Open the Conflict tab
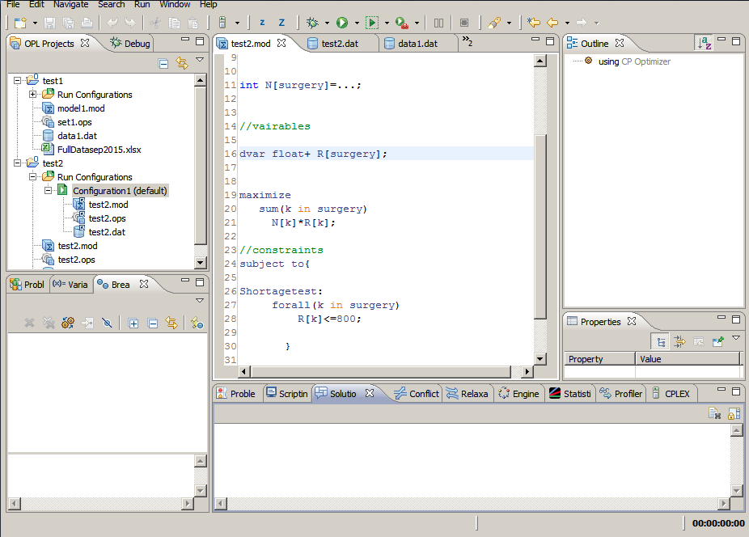The image size is (749, 537). tap(417, 394)
